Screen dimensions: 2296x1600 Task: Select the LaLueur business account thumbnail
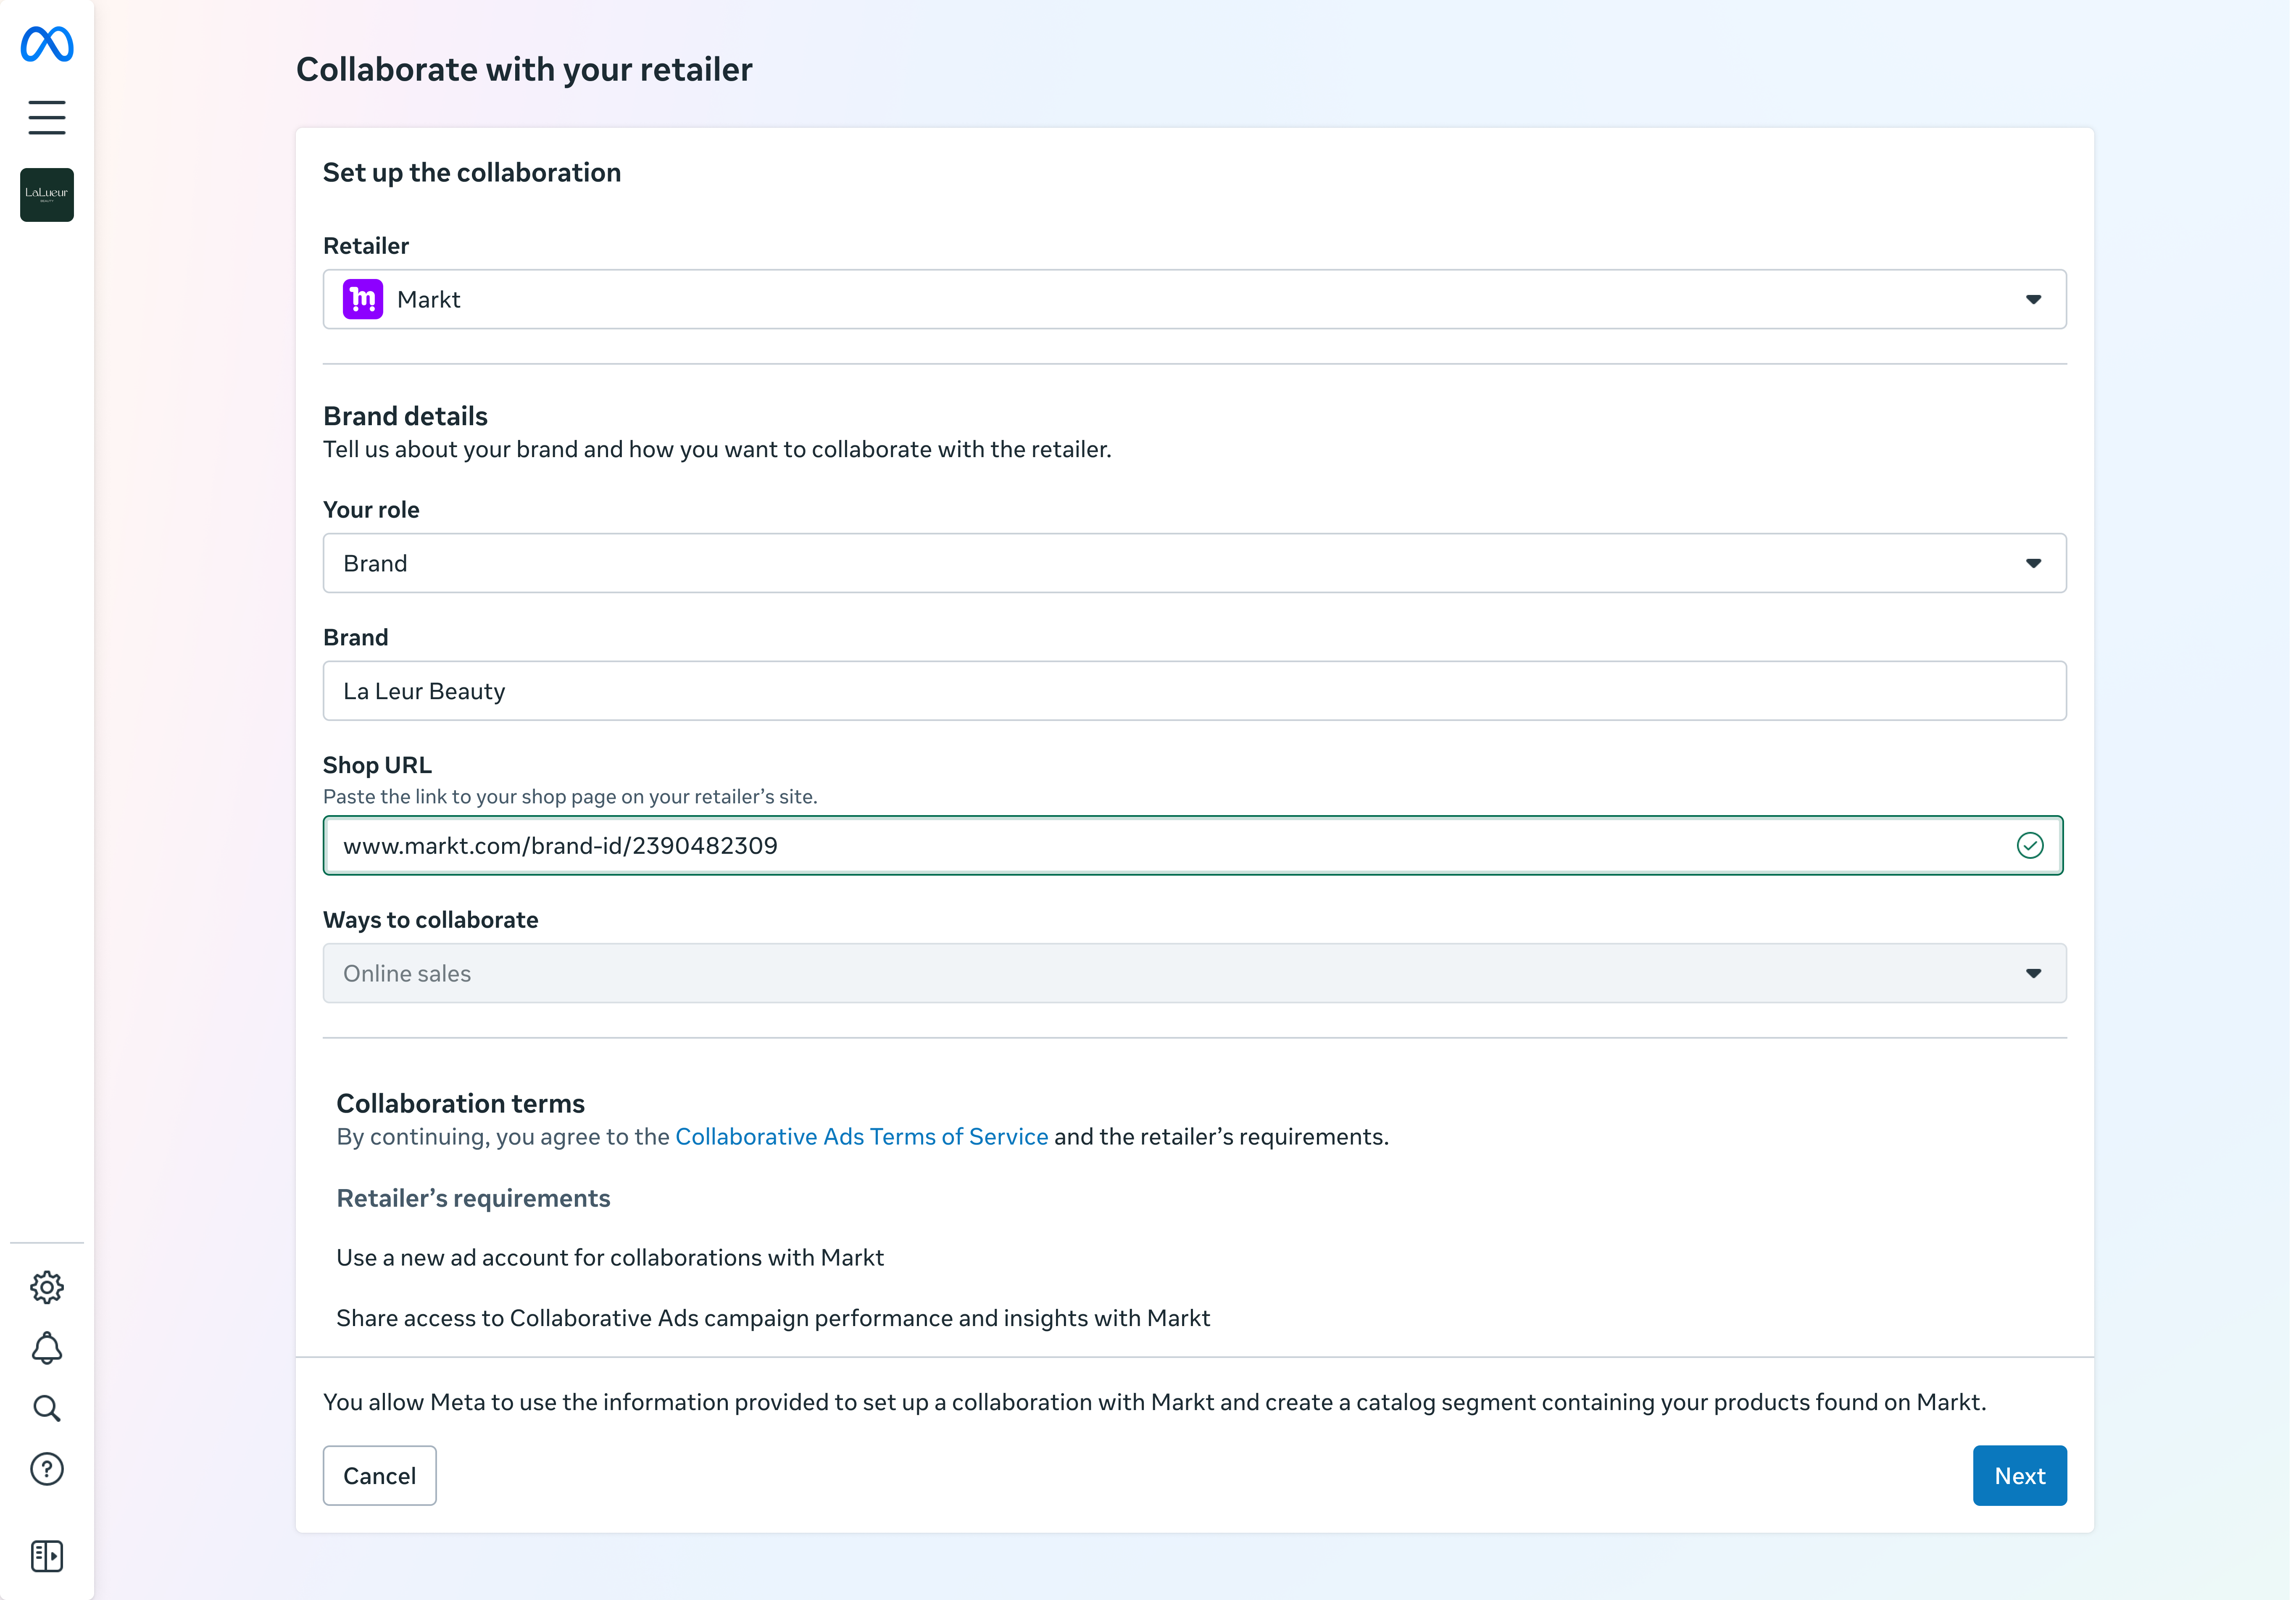click(x=47, y=195)
